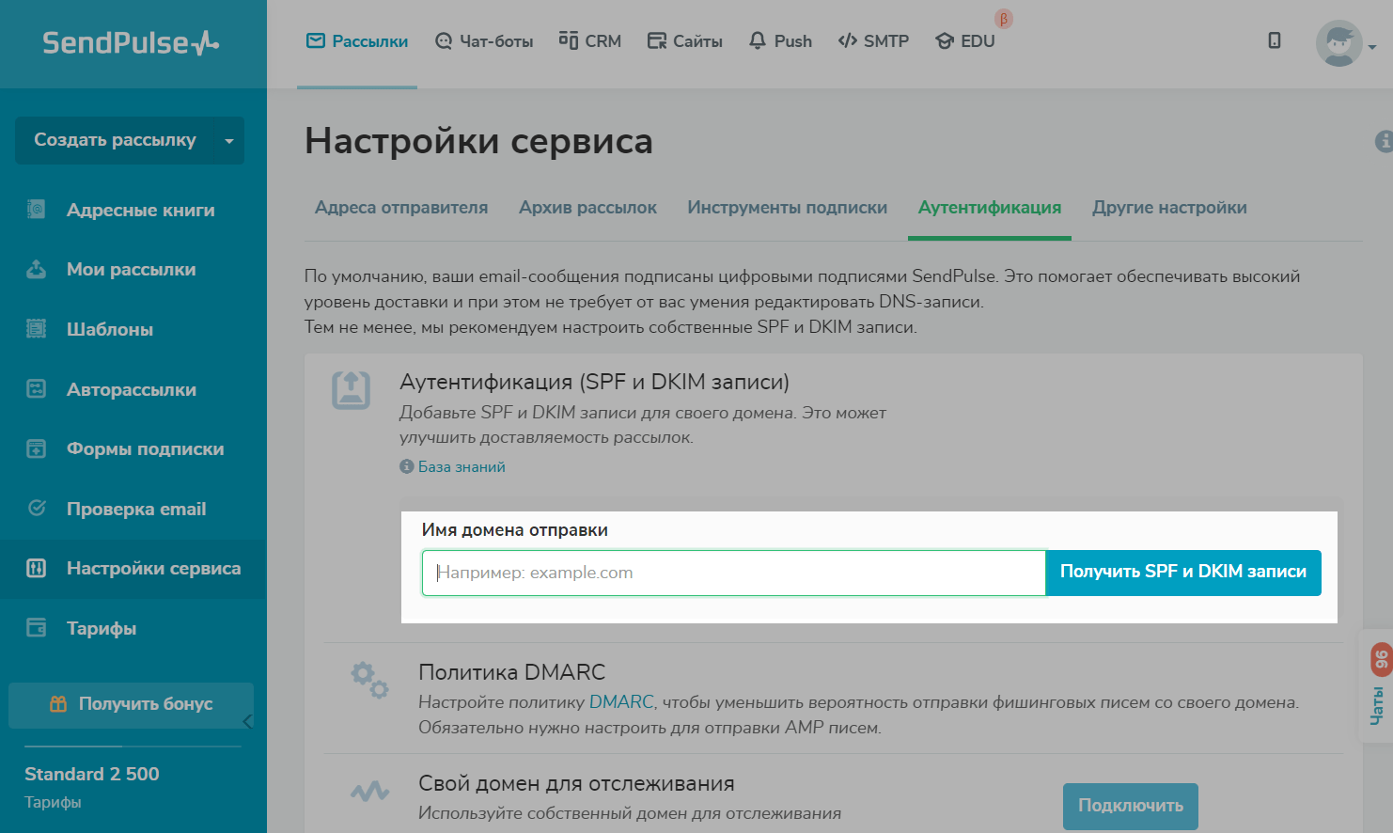This screenshot has width=1393, height=833.
Task: Open Мои рассылки in the sidebar
Action: [133, 270]
